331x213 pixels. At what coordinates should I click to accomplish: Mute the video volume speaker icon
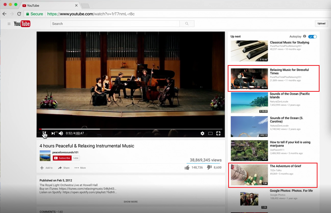(x=61, y=133)
